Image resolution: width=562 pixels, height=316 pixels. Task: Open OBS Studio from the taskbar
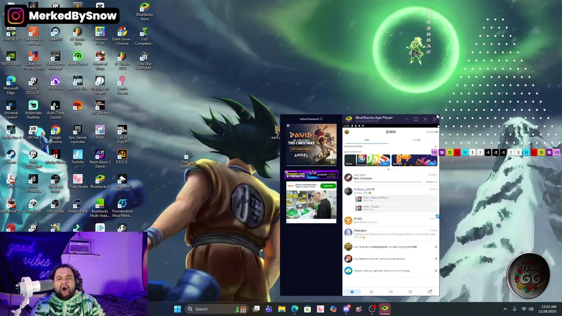click(x=372, y=309)
